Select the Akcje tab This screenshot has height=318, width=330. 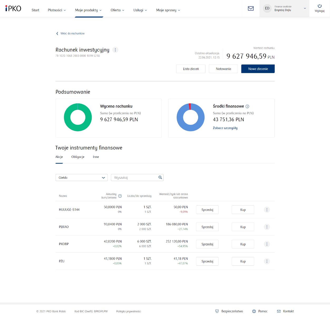[x=59, y=157]
